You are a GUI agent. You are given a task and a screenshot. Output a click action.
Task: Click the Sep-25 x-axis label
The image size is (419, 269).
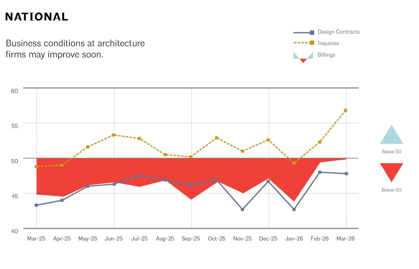coord(191,239)
